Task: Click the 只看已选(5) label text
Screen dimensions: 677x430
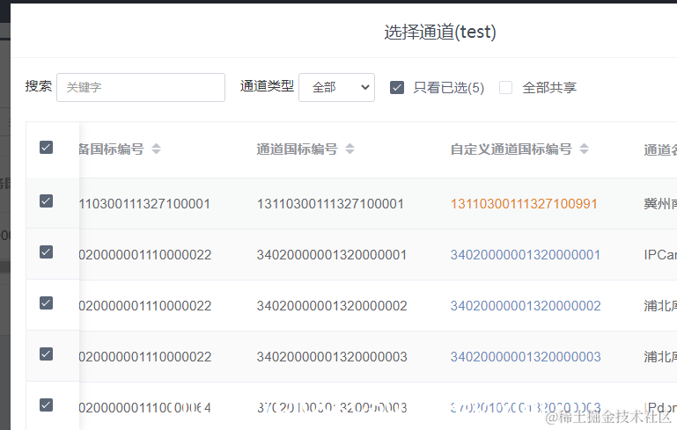Action: [x=449, y=88]
